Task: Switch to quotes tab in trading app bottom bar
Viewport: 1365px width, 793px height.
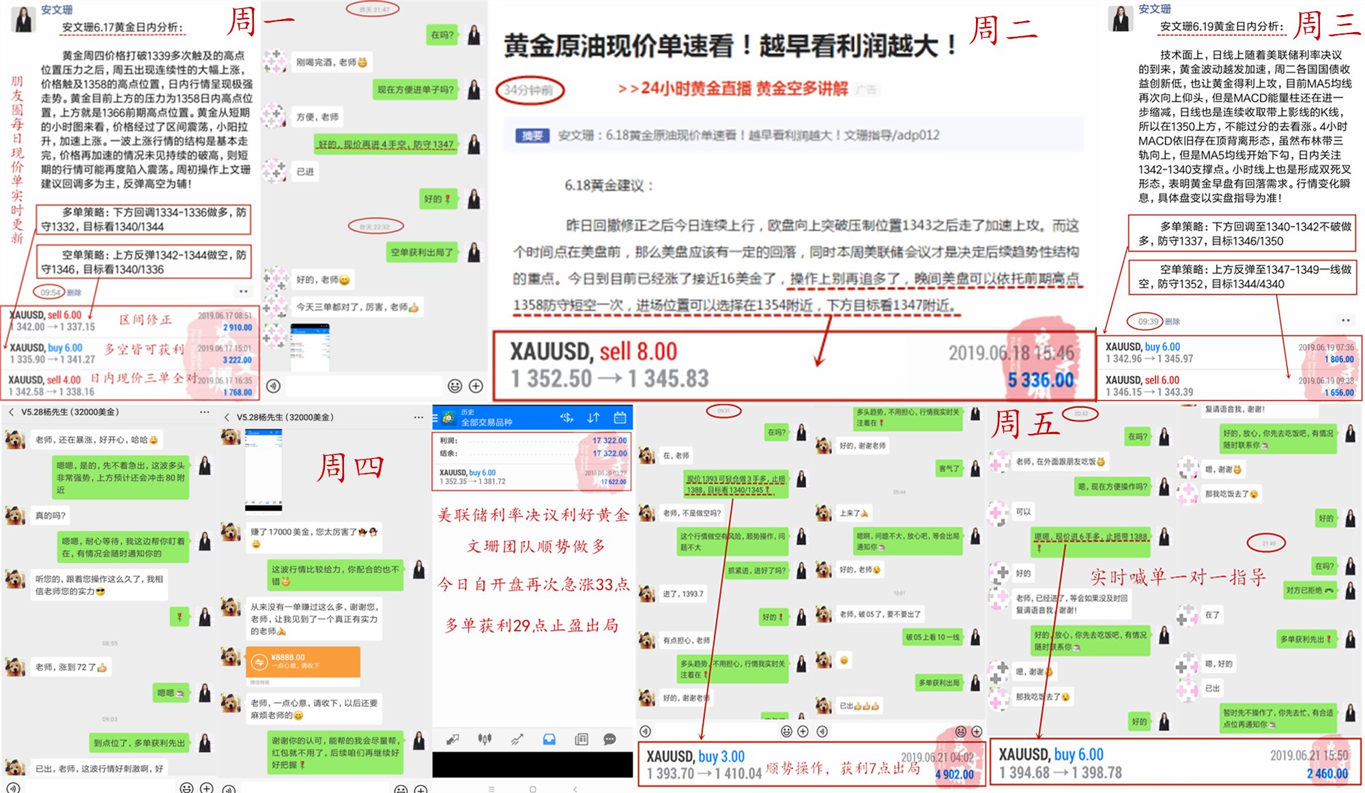Action: (x=452, y=739)
